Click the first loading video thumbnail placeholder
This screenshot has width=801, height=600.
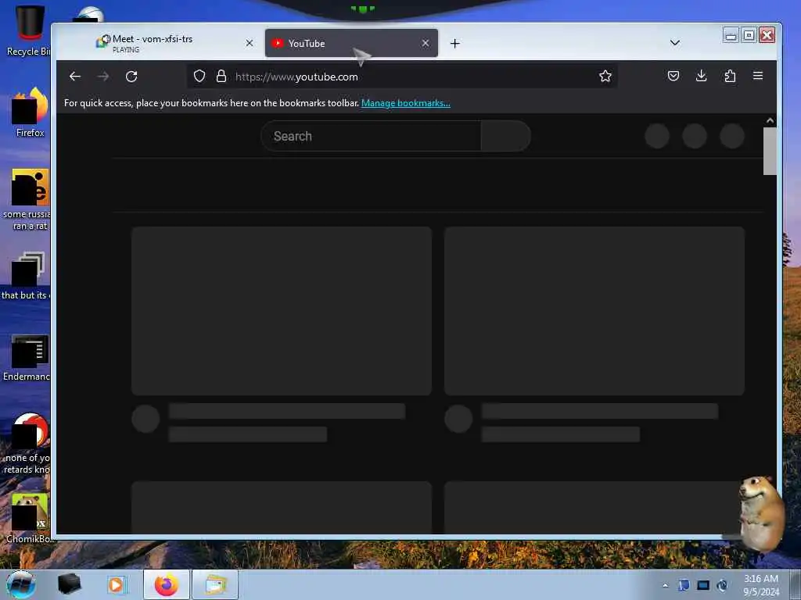pos(282,311)
